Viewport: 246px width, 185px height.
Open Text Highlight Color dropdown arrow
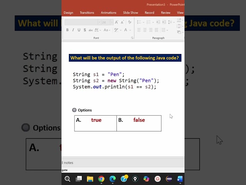coord(121,30)
